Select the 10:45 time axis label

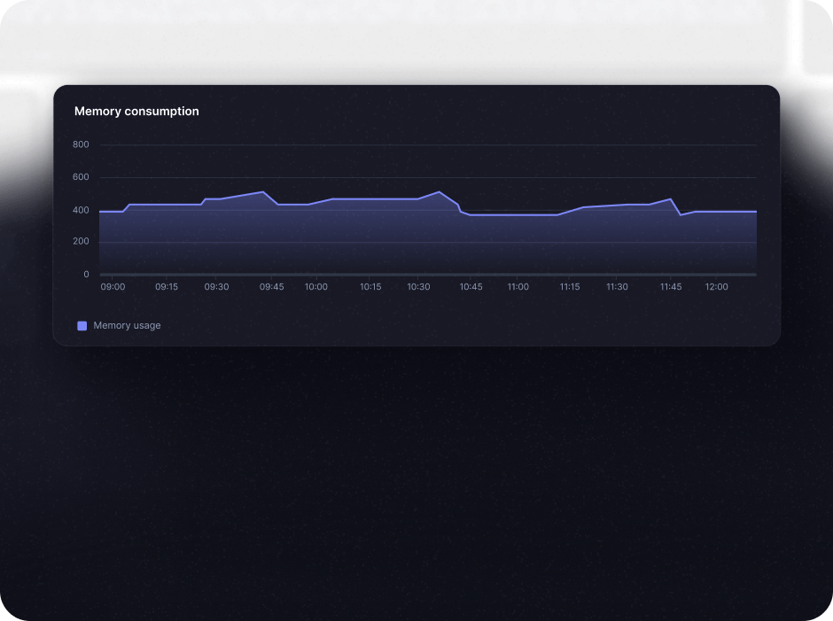pyautogui.click(x=471, y=287)
